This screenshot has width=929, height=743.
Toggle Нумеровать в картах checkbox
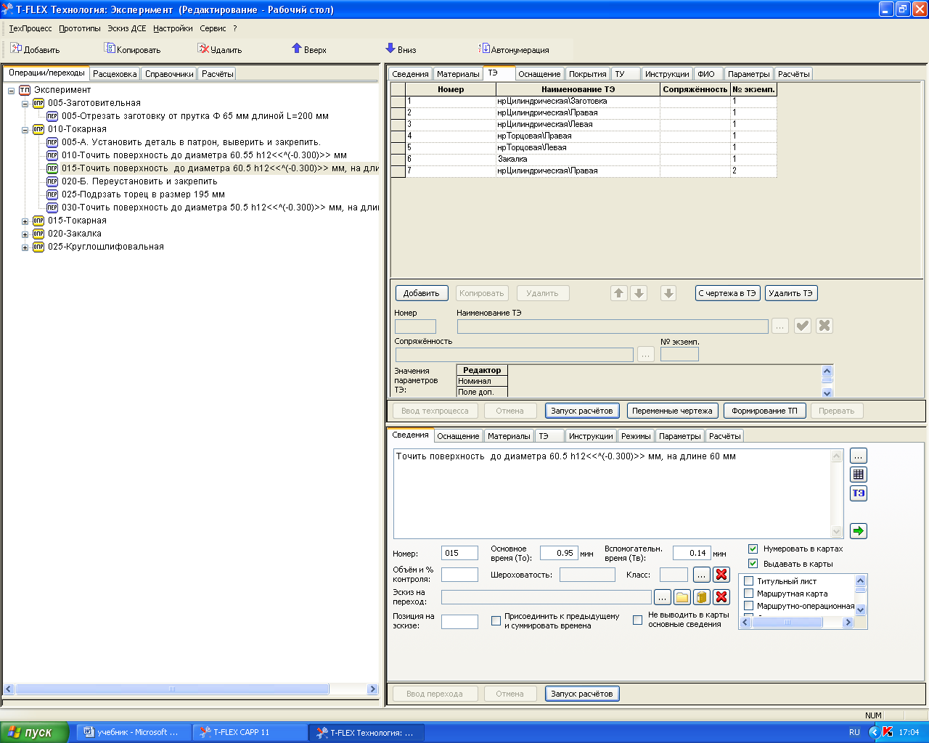coord(753,549)
